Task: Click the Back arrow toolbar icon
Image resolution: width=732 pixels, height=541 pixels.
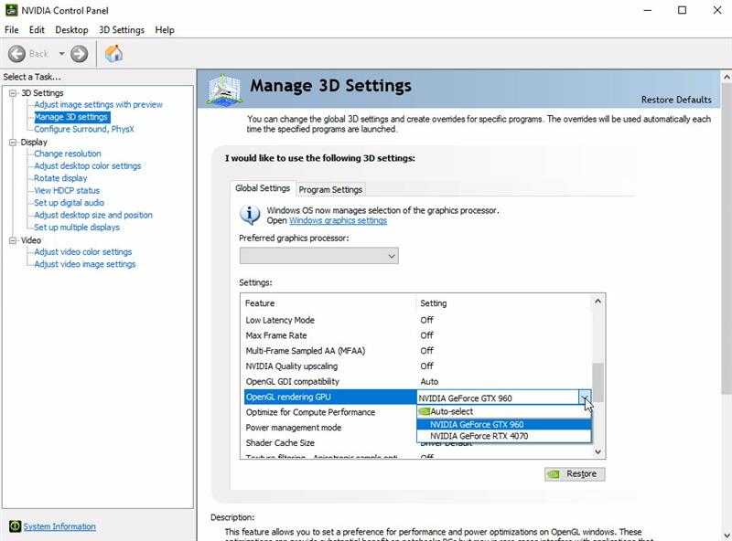Action: [x=16, y=54]
